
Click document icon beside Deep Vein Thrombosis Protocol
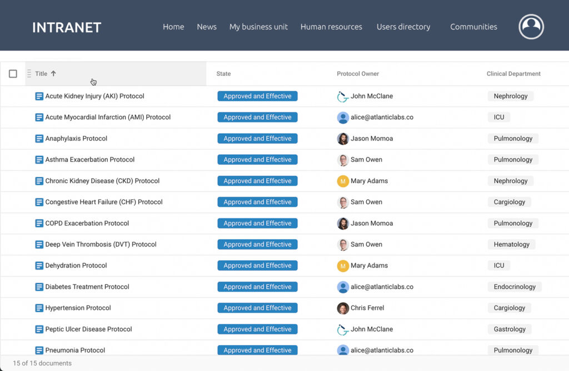coord(39,245)
